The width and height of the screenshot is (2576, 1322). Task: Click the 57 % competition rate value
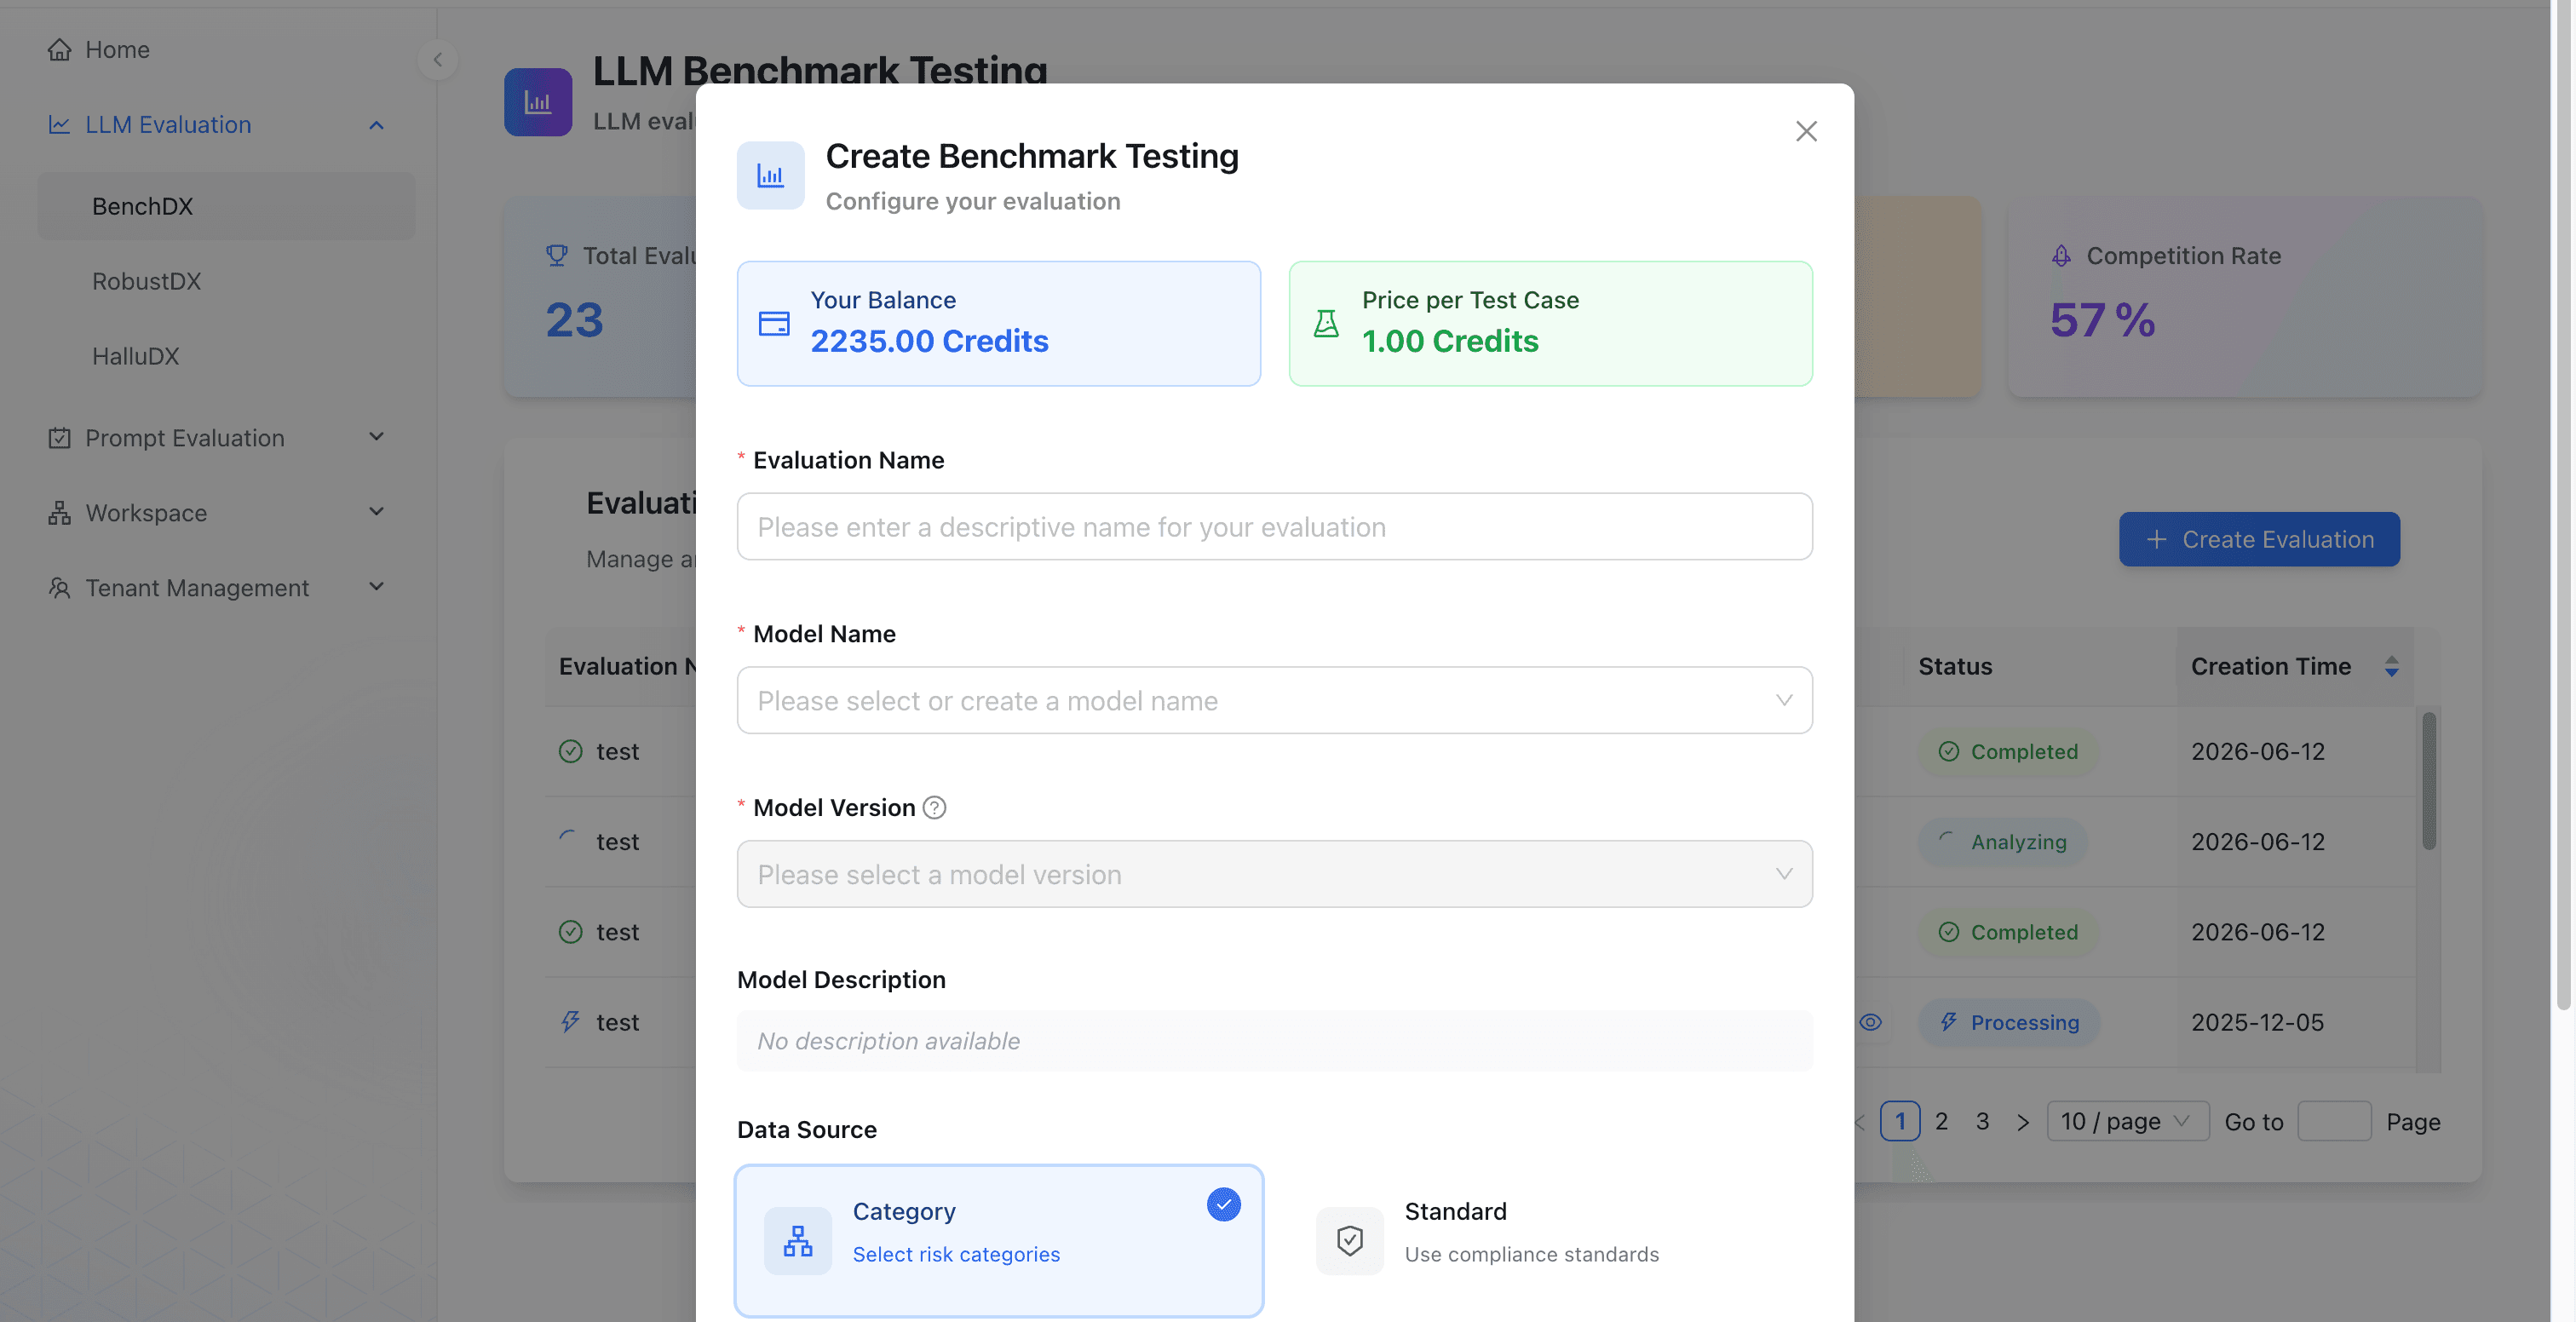pos(2102,320)
